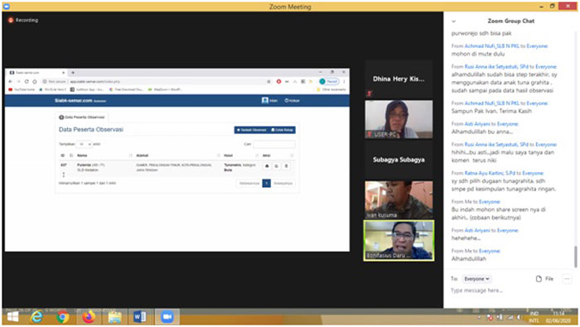The height and width of the screenshot is (327, 580).
Task: Click the taskbar clock and date
Action: point(559,317)
